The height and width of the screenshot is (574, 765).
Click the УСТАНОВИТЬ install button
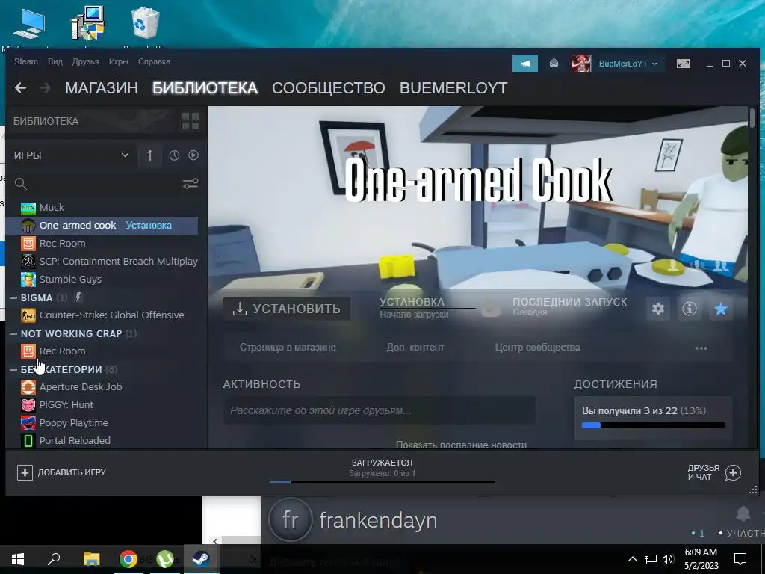287,309
